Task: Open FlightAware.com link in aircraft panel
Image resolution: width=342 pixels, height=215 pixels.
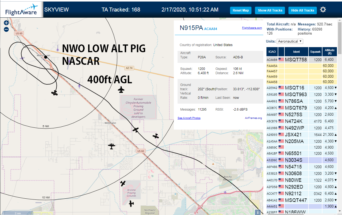Action: pos(252,28)
